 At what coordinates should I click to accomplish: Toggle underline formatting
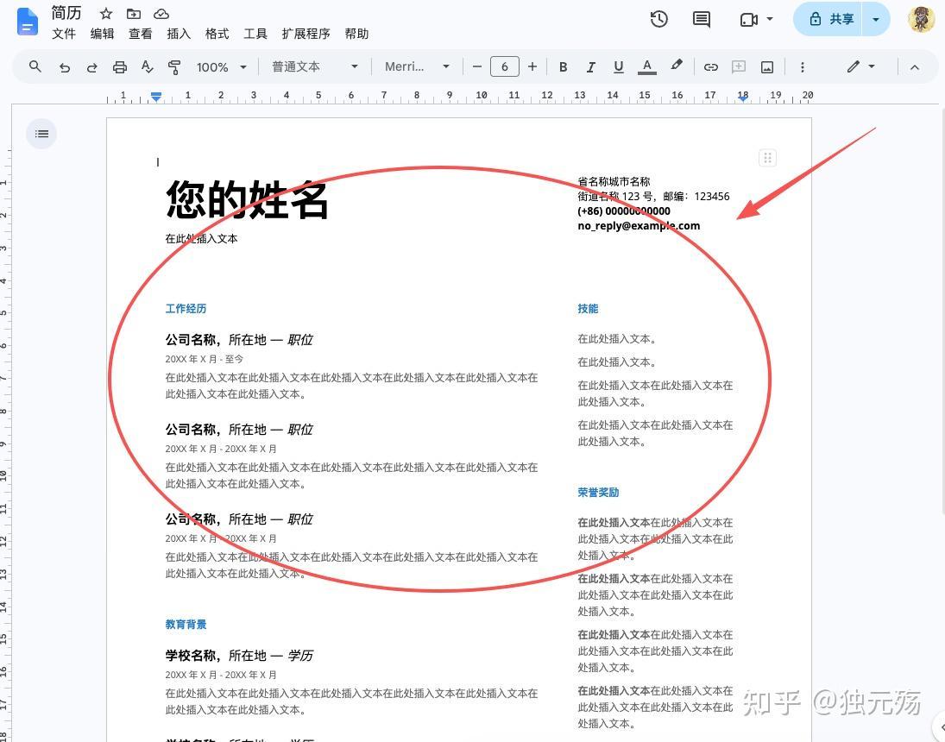618,67
